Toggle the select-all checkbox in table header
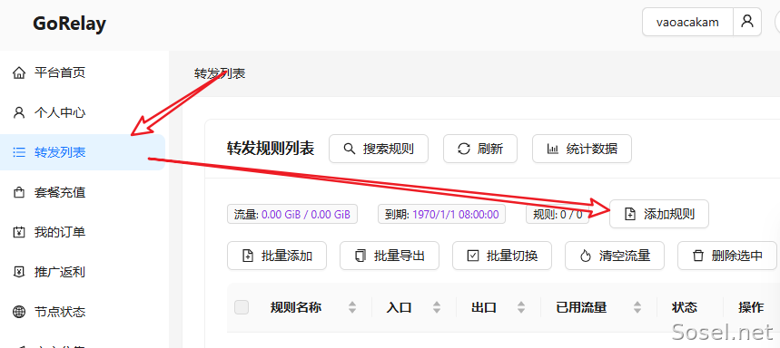This screenshot has height=348, width=780. click(242, 307)
